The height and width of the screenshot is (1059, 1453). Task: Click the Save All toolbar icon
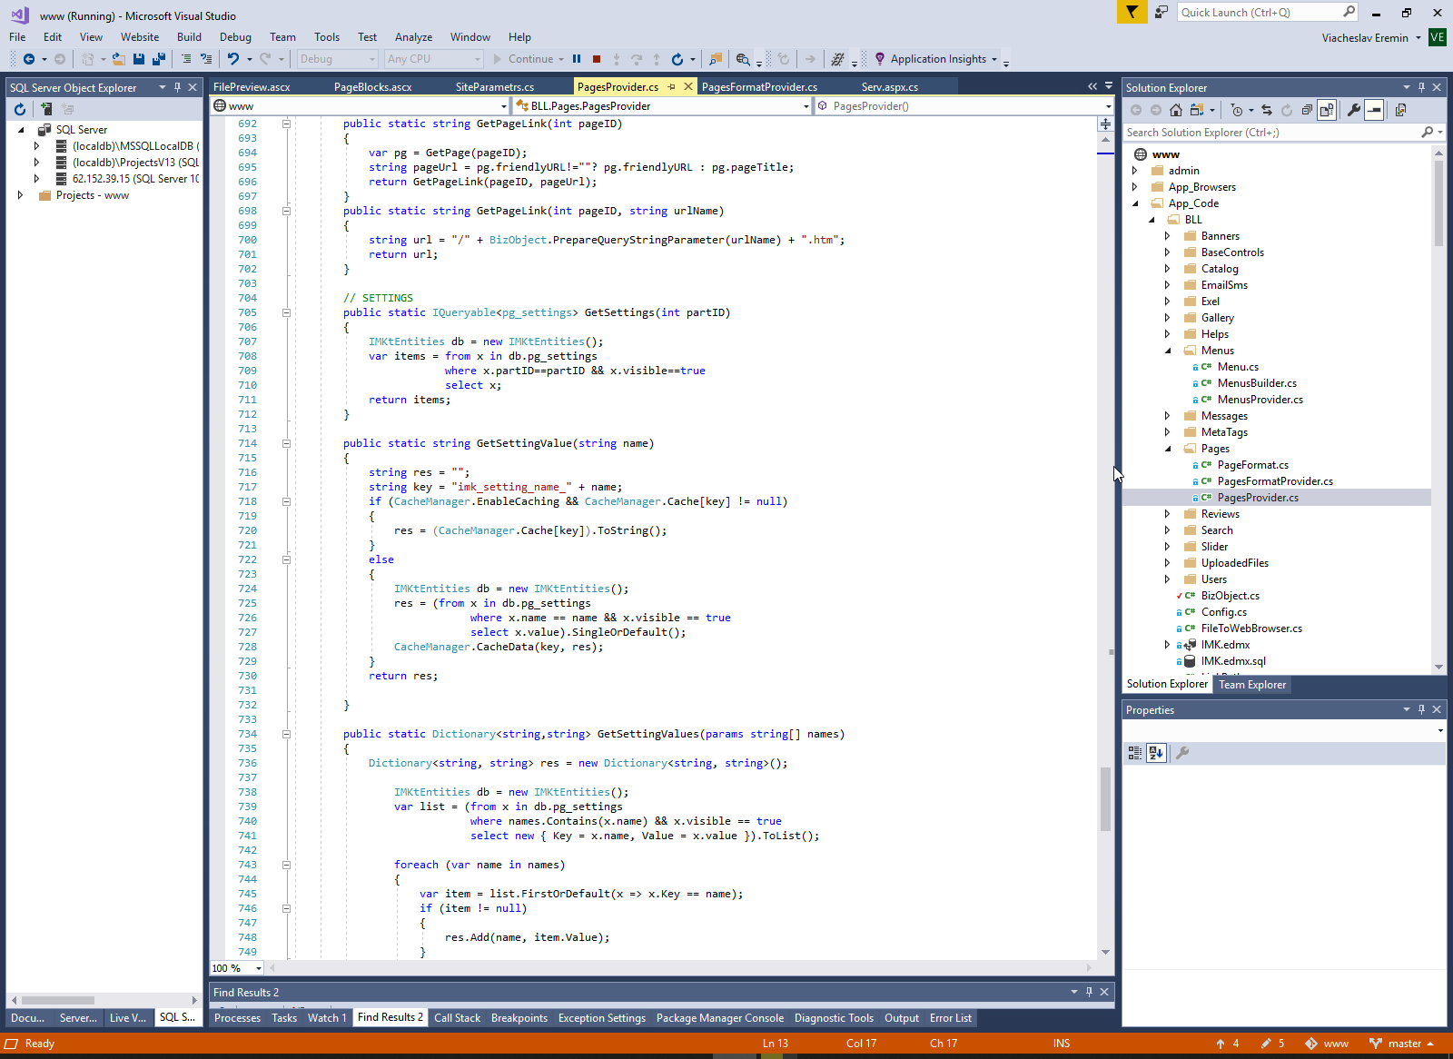(158, 59)
